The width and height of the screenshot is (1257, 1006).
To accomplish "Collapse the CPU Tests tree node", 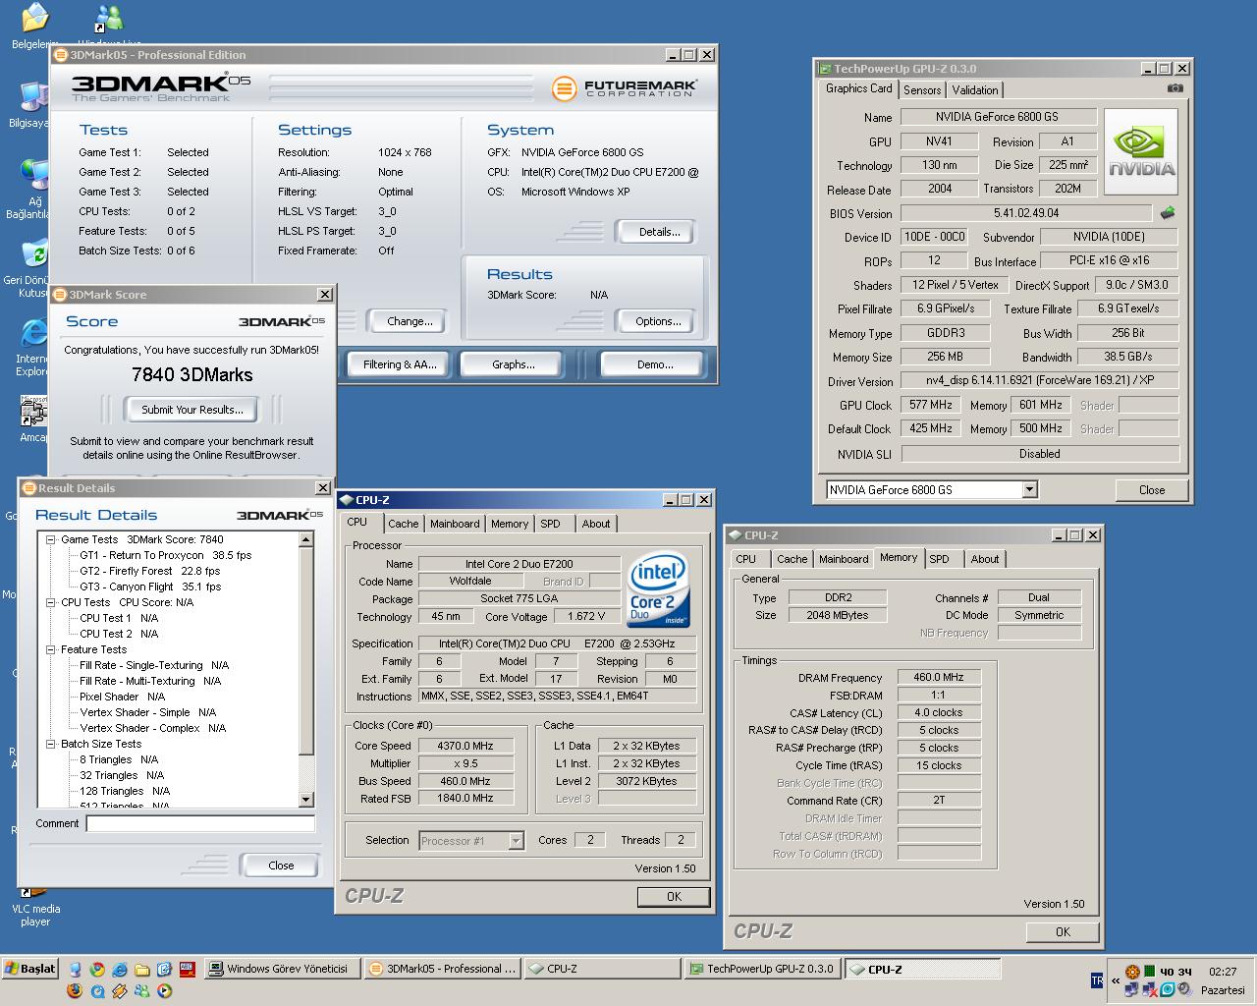I will (x=50, y=602).
